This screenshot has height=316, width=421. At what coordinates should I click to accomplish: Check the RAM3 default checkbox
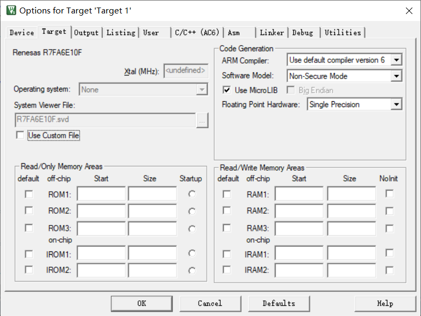[227, 228]
